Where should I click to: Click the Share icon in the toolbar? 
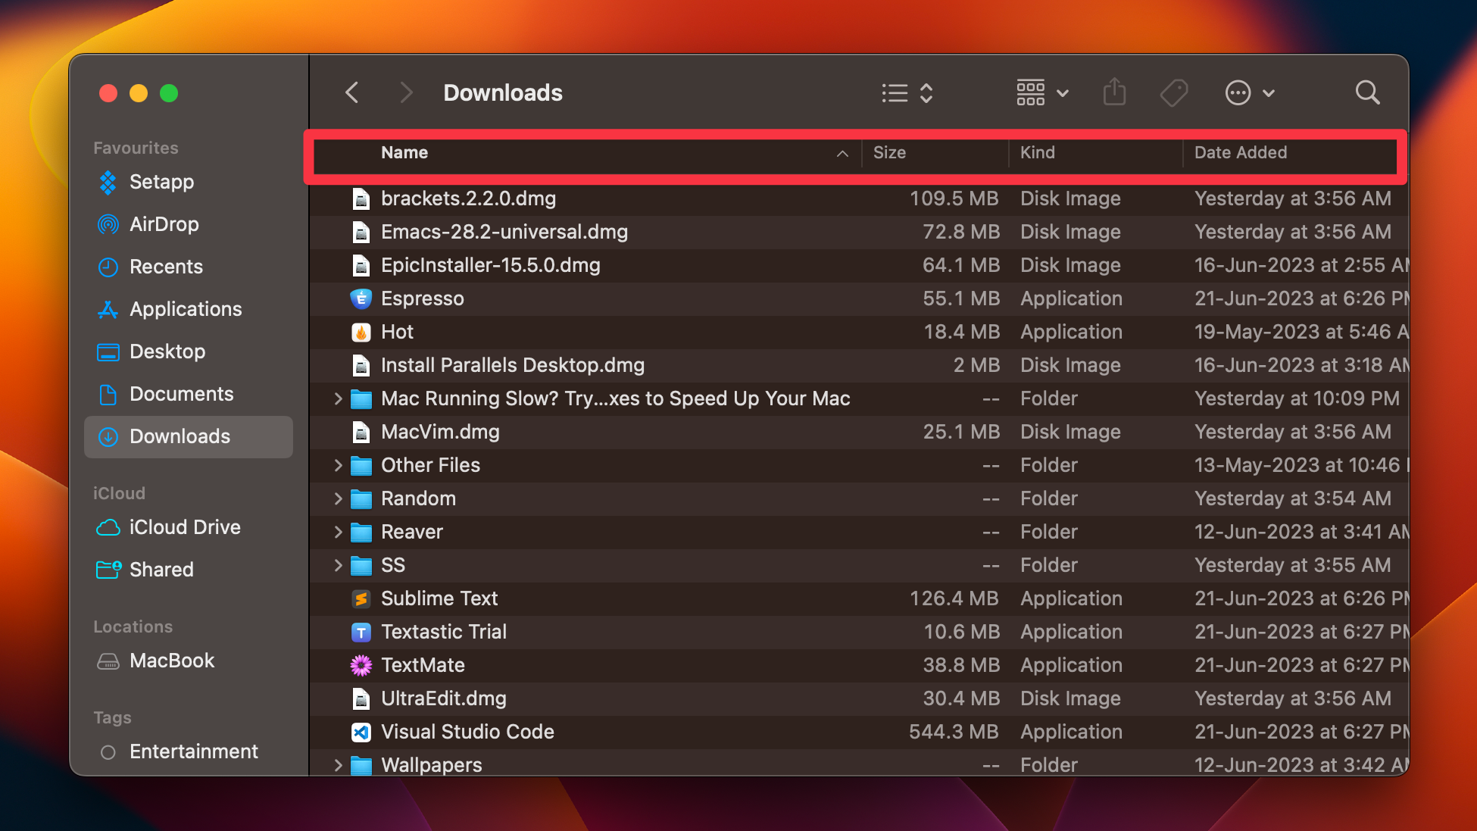[x=1113, y=92]
